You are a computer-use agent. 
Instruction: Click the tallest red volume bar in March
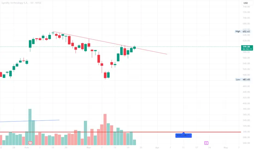(x=105, y=129)
